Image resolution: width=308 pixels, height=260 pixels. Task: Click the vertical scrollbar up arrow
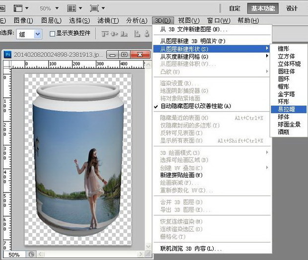click(149, 65)
